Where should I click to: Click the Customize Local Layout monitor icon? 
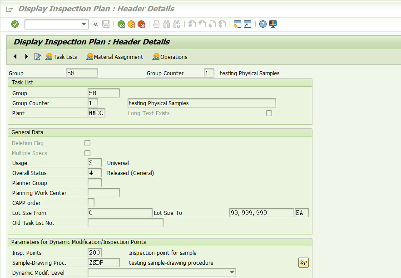[x=273, y=24]
